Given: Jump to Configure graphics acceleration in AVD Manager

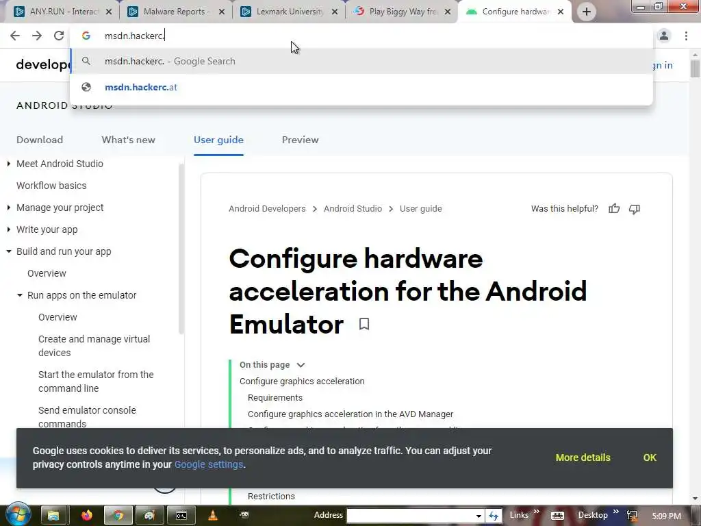Looking at the screenshot, I should click(350, 414).
